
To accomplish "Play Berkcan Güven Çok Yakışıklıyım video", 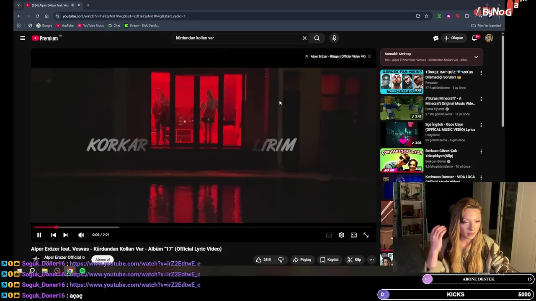I will click(402, 160).
